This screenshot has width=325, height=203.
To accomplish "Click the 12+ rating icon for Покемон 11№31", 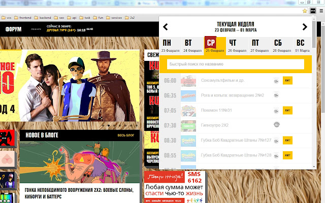I will 276,111.
